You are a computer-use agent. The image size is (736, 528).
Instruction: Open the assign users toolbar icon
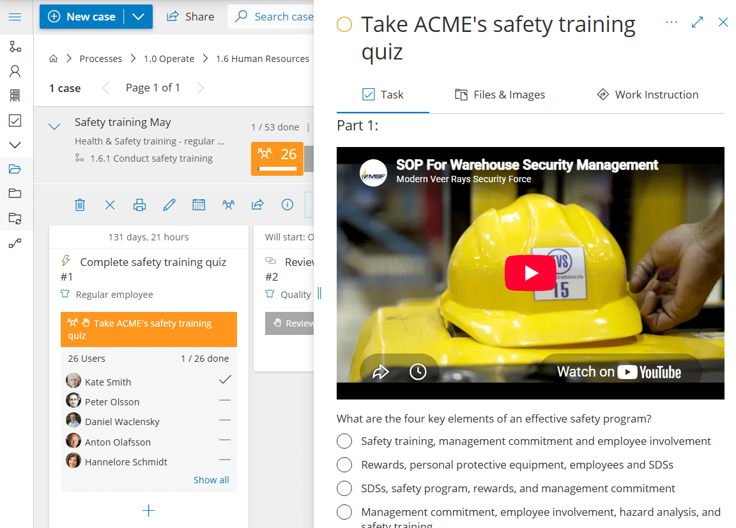tap(229, 205)
